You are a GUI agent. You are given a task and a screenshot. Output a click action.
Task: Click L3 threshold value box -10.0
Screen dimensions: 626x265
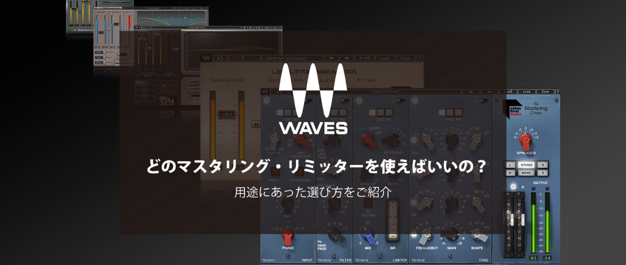point(227,114)
